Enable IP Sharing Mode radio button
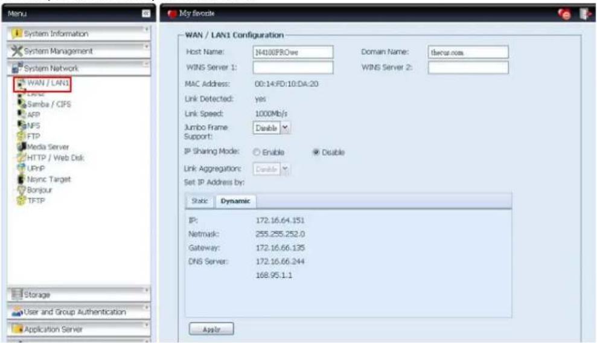597x343 pixels. (x=257, y=152)
